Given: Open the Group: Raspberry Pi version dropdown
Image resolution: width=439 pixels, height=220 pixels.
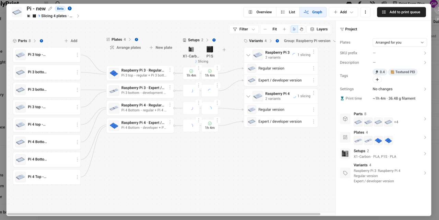Looking at the screenshot, I should tap(309, 41).
